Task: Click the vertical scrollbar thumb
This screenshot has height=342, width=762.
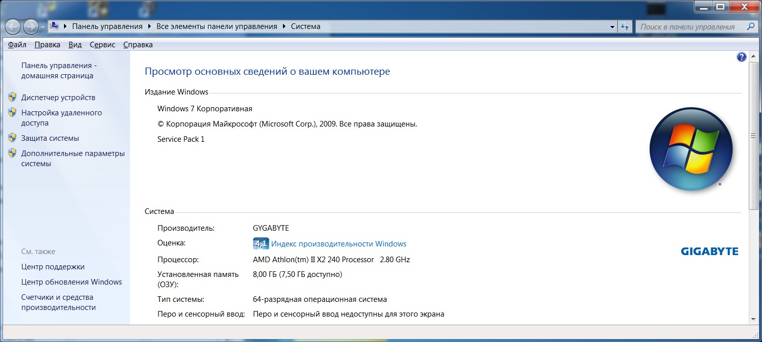Action: (x=754, y=135)
